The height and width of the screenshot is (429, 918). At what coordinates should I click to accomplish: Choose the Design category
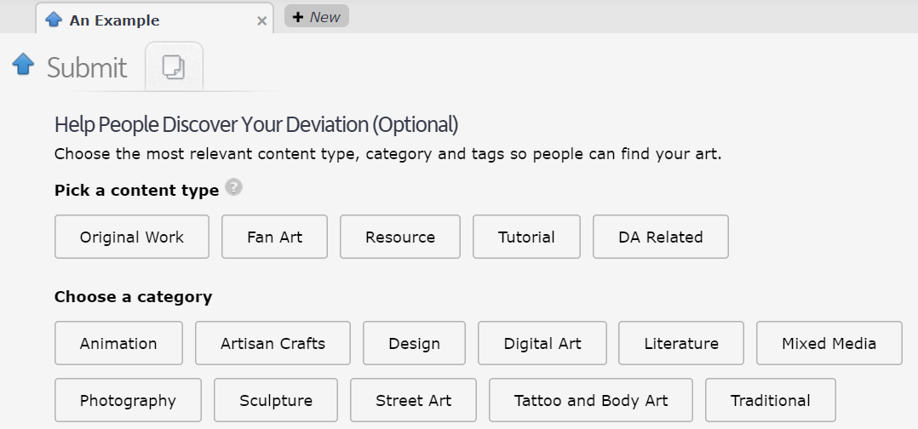pyautogui.click(x=414, y=343)
